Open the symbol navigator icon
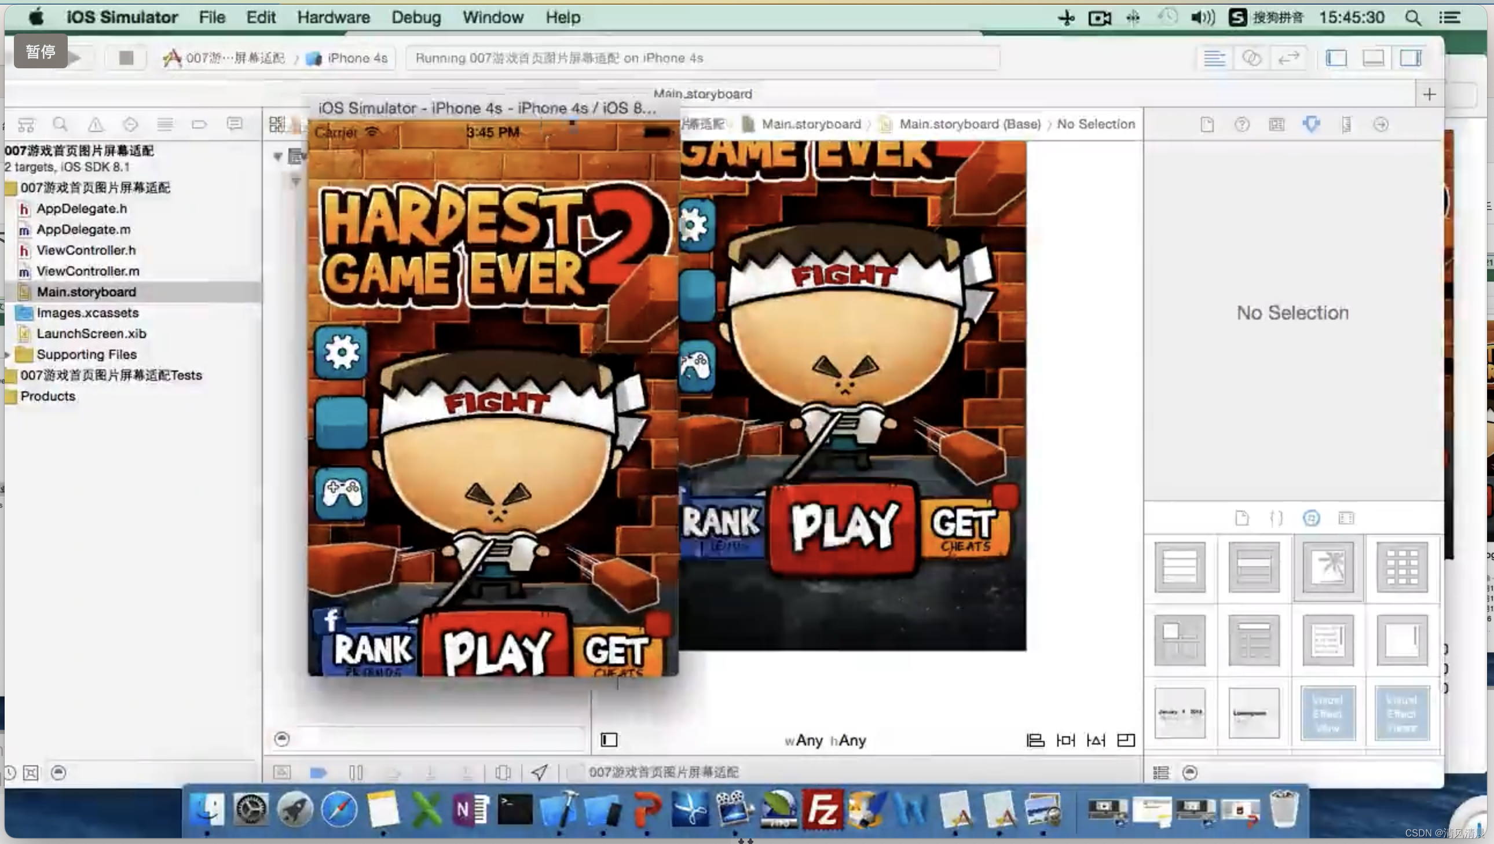The image size is (1494, 844). pyautogui.click(x=26, y=124)
